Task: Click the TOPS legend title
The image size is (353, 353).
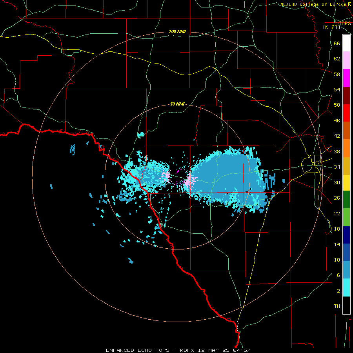Action: [345, 24]
